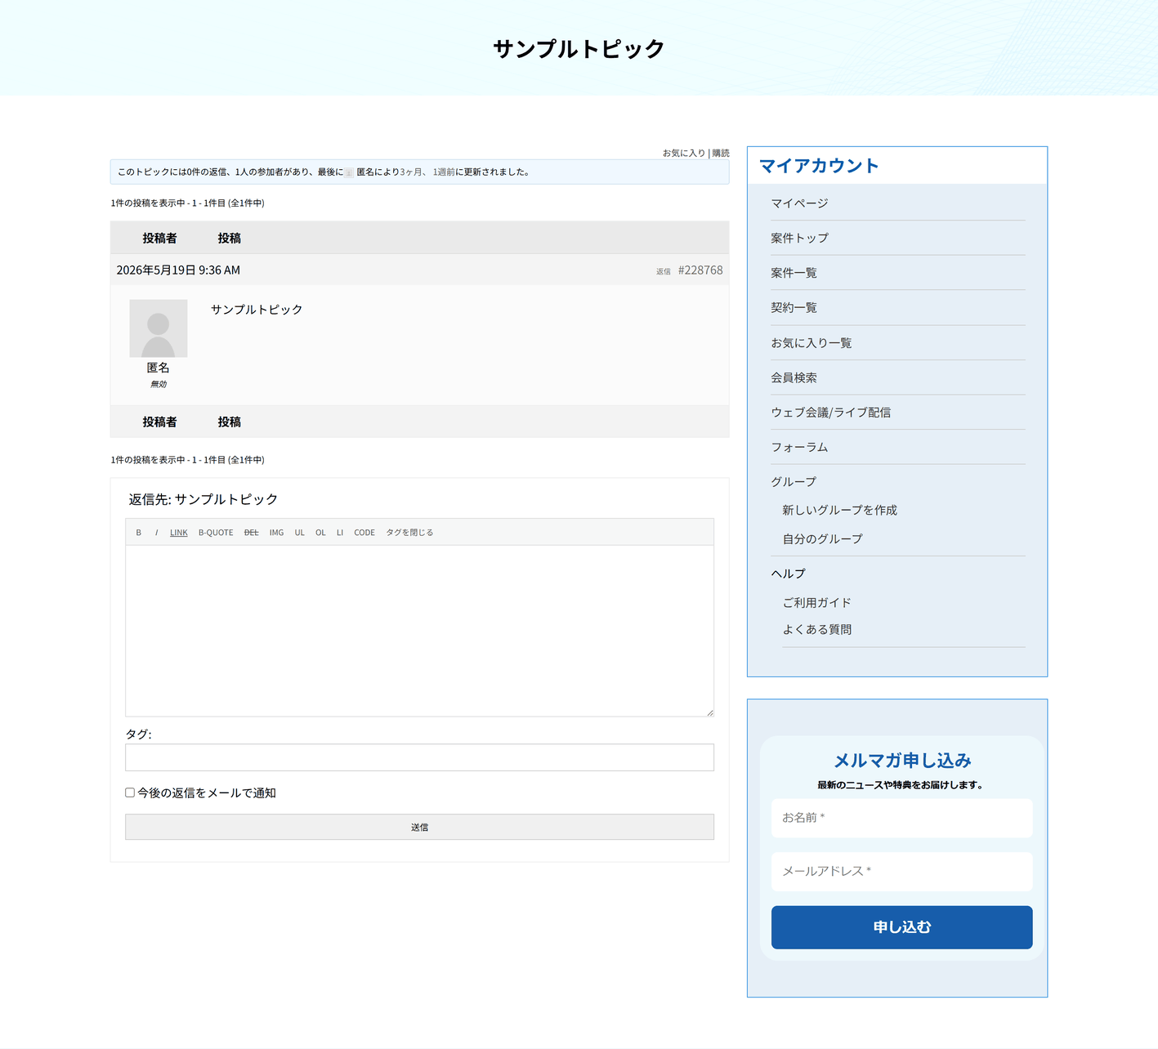The height and width of the screenshot is (1049, 1158).
Task: Toggle bold with the B toolbar button
Action: [139, 533]
